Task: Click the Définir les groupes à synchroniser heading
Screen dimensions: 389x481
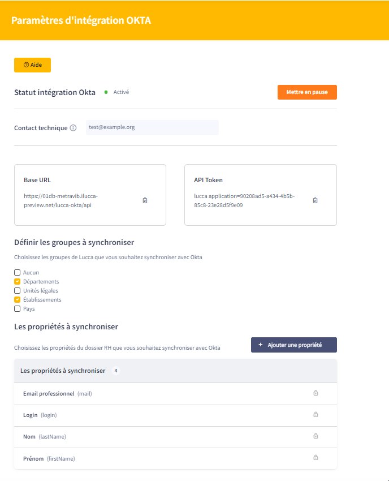Action: [74, 242]
